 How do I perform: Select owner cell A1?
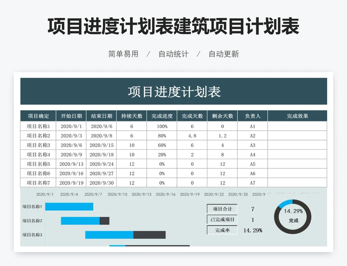(252, 126)
